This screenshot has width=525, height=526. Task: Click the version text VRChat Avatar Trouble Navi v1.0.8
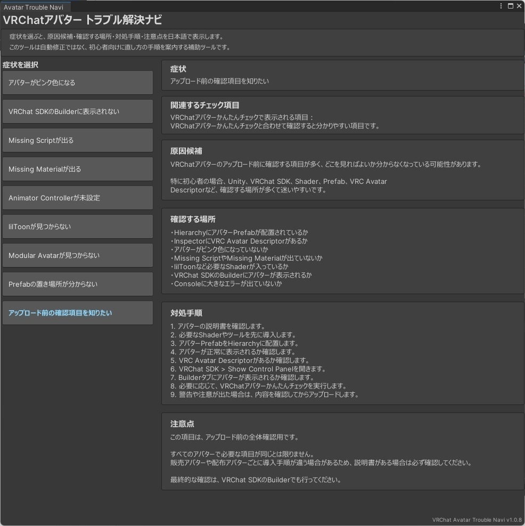pyautogui.click(x=477, y=520)
